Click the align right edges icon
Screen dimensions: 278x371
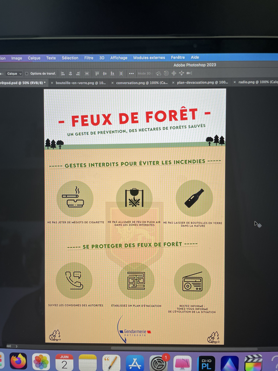[78, 74]
